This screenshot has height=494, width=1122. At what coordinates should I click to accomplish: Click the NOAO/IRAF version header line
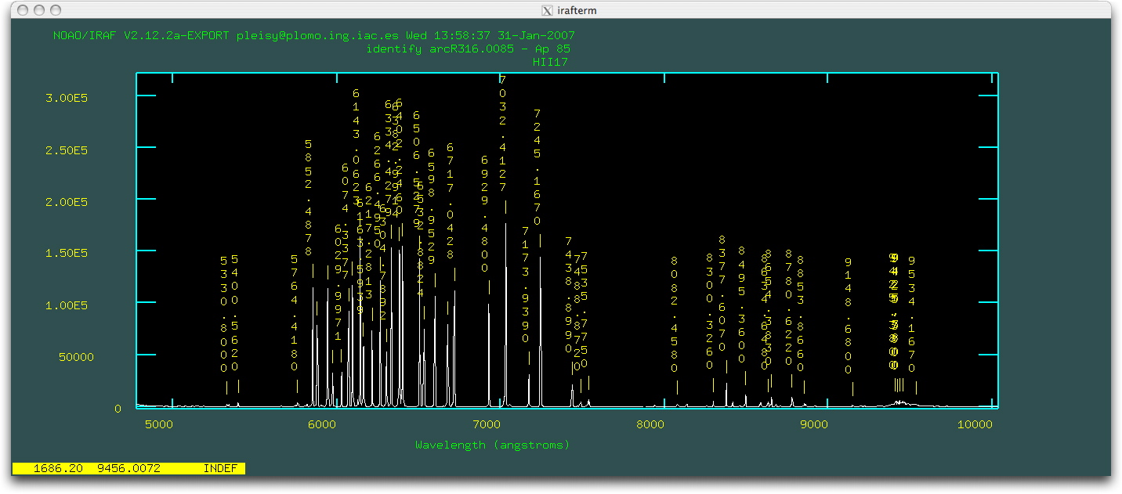(x=313, y=36)
